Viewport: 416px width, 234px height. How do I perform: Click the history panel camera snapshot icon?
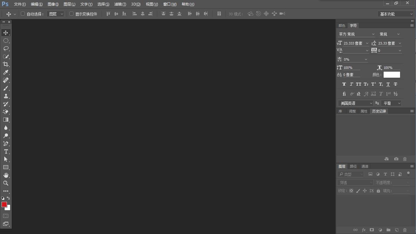click(x=396, y=159)
